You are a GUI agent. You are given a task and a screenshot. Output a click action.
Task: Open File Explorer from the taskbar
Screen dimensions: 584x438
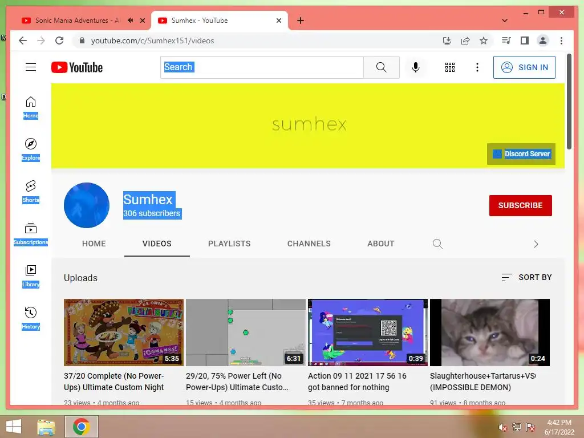(46, 427)
